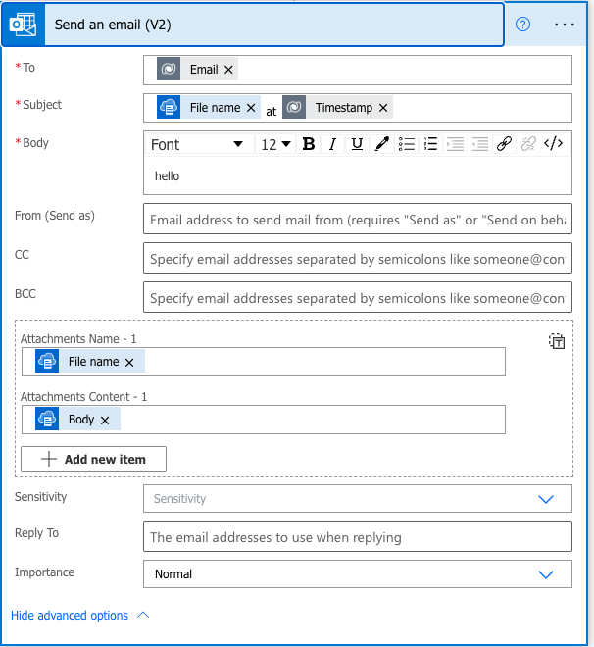Click the insert link icon
The width and height of the screenshot is (594, 647).
pyautogui.click(x=504, y=144)
